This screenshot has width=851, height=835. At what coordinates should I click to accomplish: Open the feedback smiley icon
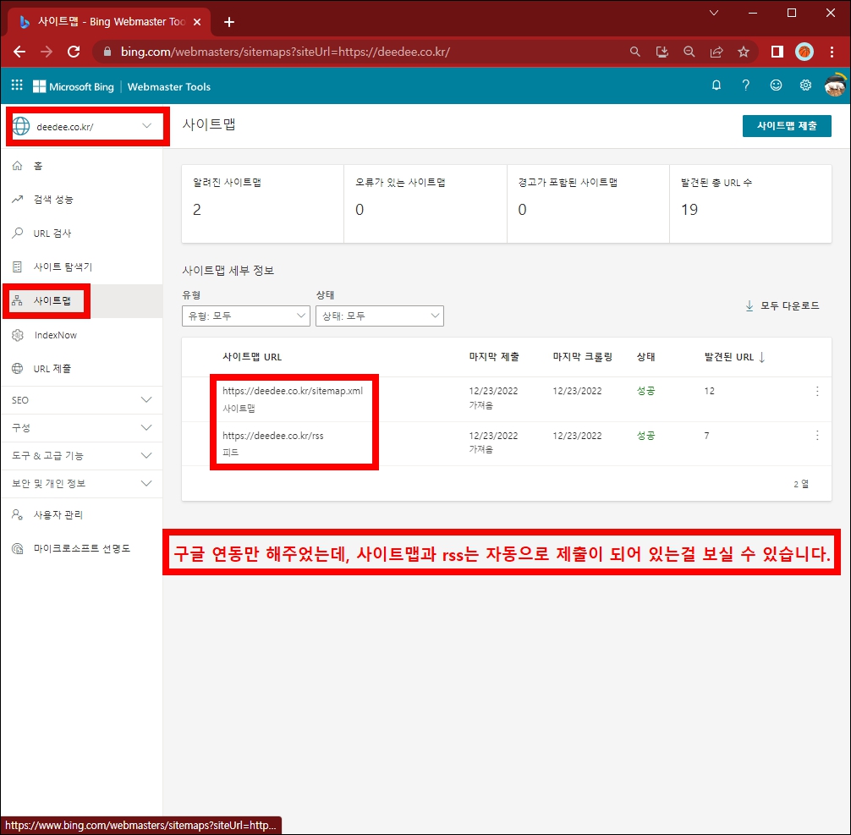point(776,85)
